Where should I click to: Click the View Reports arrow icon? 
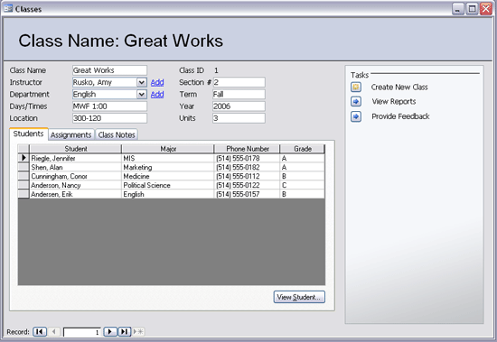[x=356, y=102]
